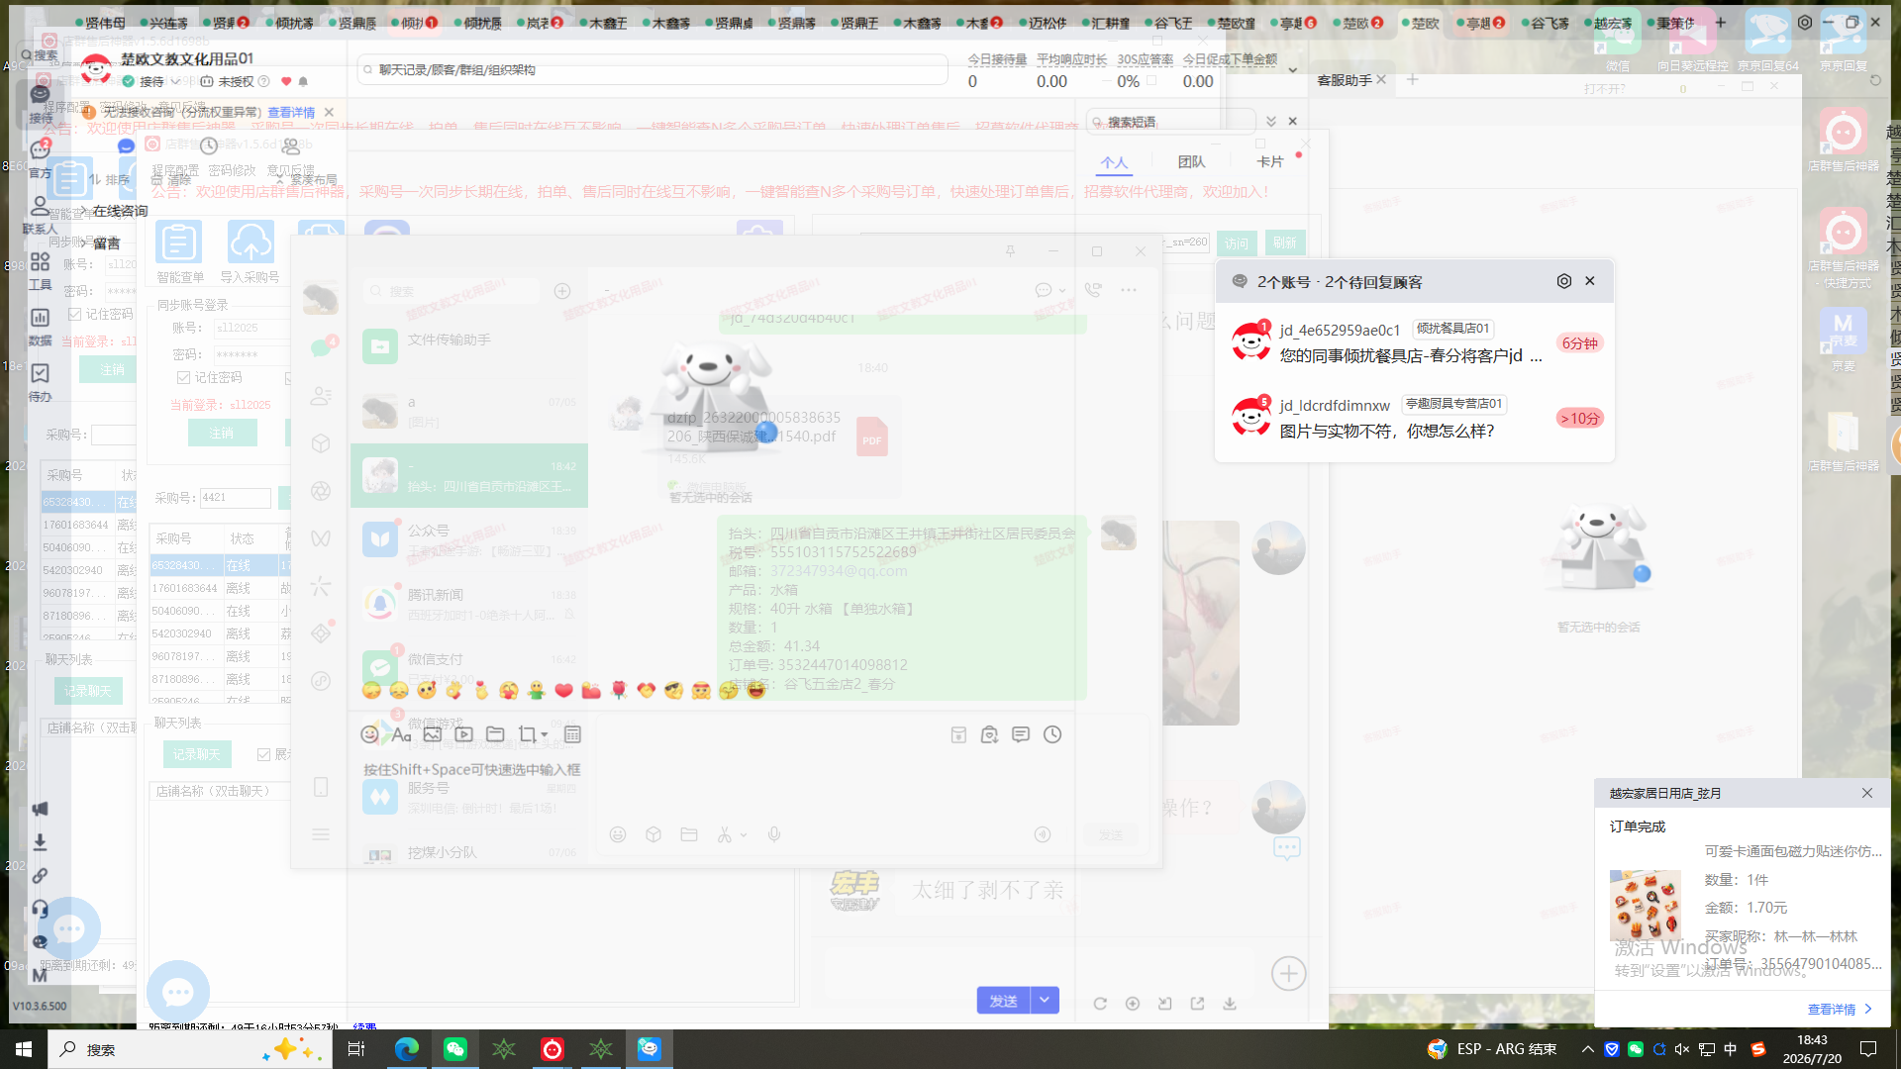Switch to the 卡片 phrases tab
The image size is (1901, 1069).
pos(1270,162)
